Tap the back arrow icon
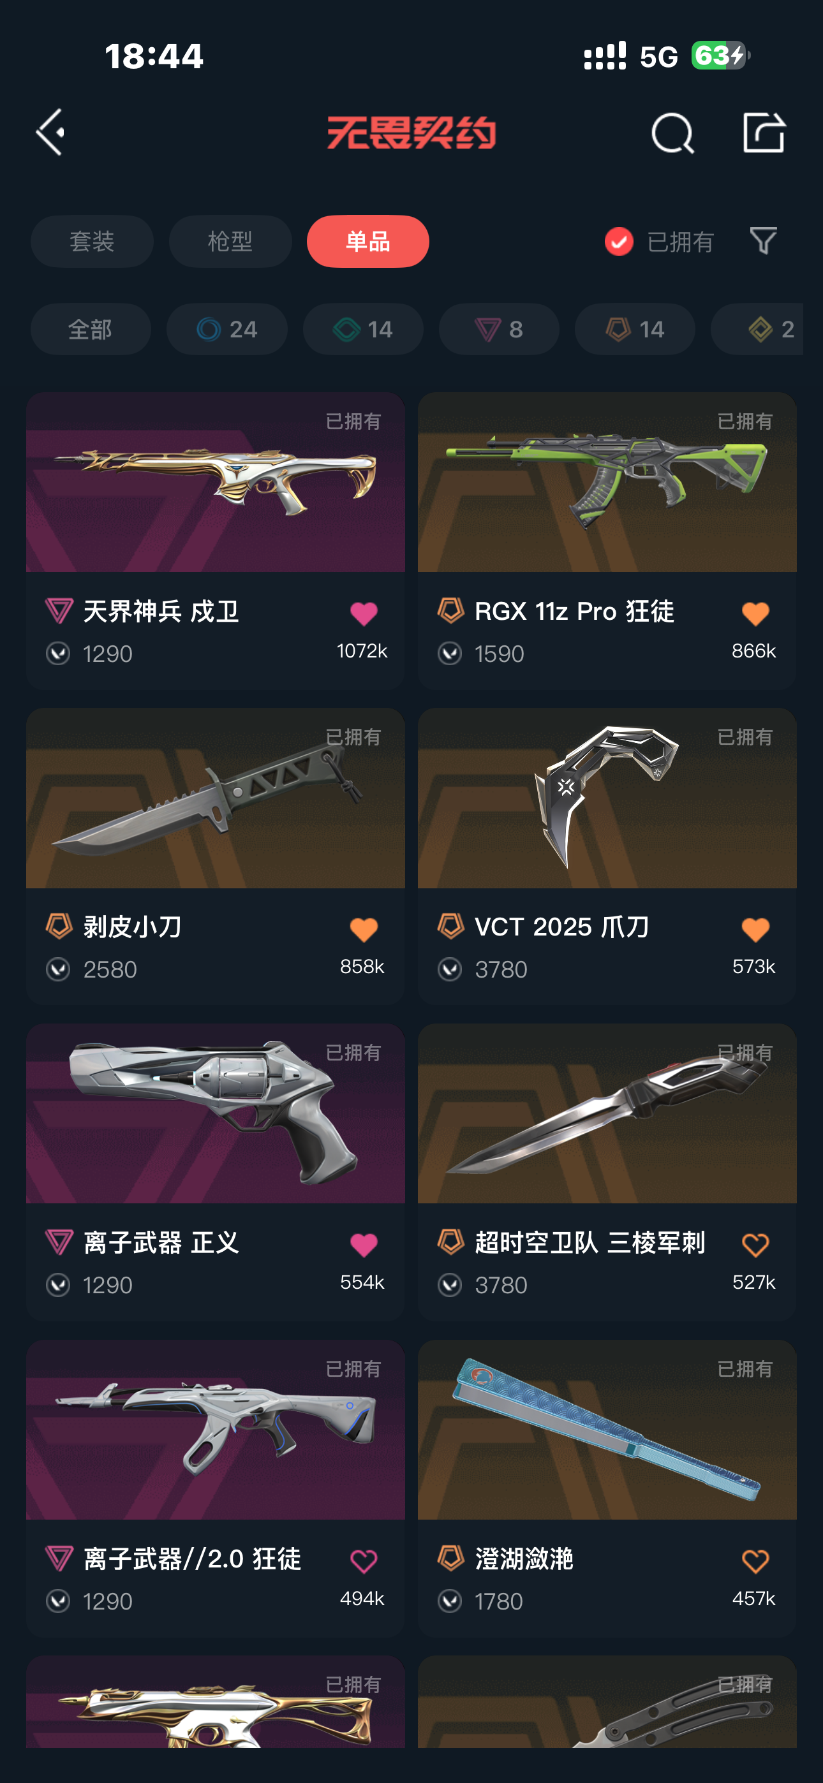 [x=50, y=132]
